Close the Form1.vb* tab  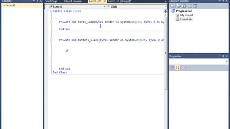point(105,1)
